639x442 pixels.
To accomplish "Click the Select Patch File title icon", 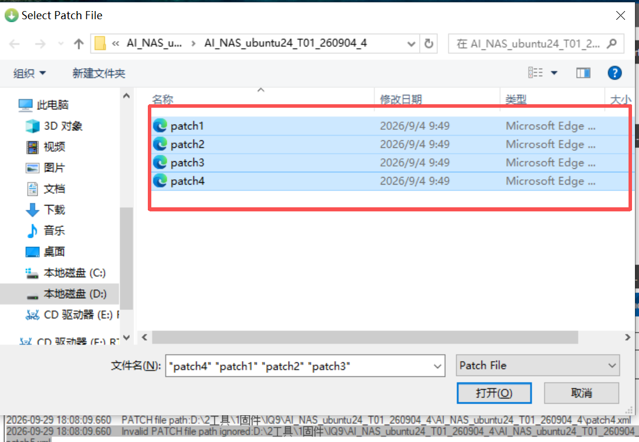I will [12, 16].
